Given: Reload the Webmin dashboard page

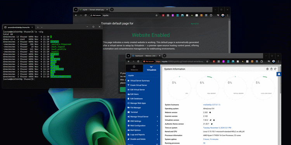Looking at the screenshot, I should point(138,61).
